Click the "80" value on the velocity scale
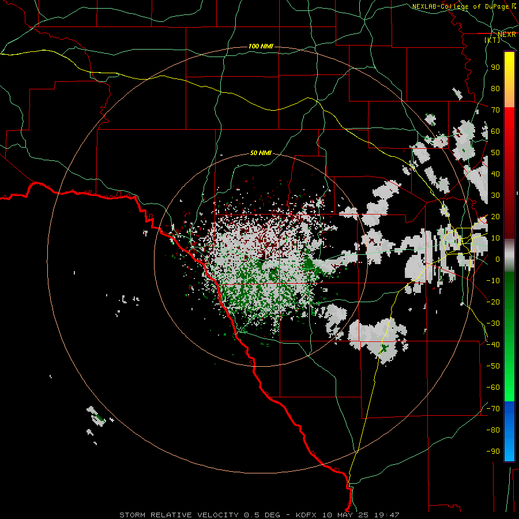The image size is (519, 519). click(x=495, y=89)
